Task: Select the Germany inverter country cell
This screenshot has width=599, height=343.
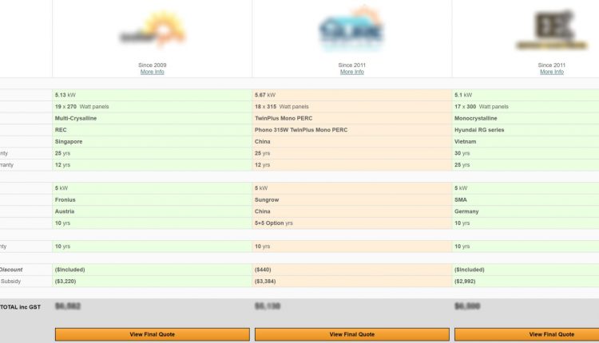Action: point(526,211)
